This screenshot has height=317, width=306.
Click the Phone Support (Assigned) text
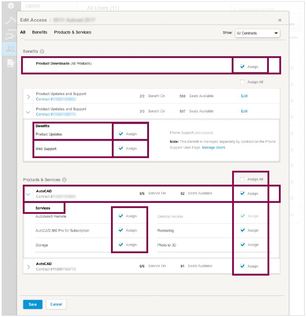tap(191, 133)
